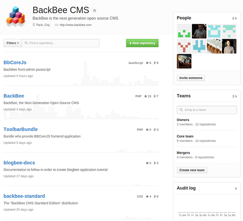
Task: Visit http://www.backbee.com link
Action: [76, 25]
